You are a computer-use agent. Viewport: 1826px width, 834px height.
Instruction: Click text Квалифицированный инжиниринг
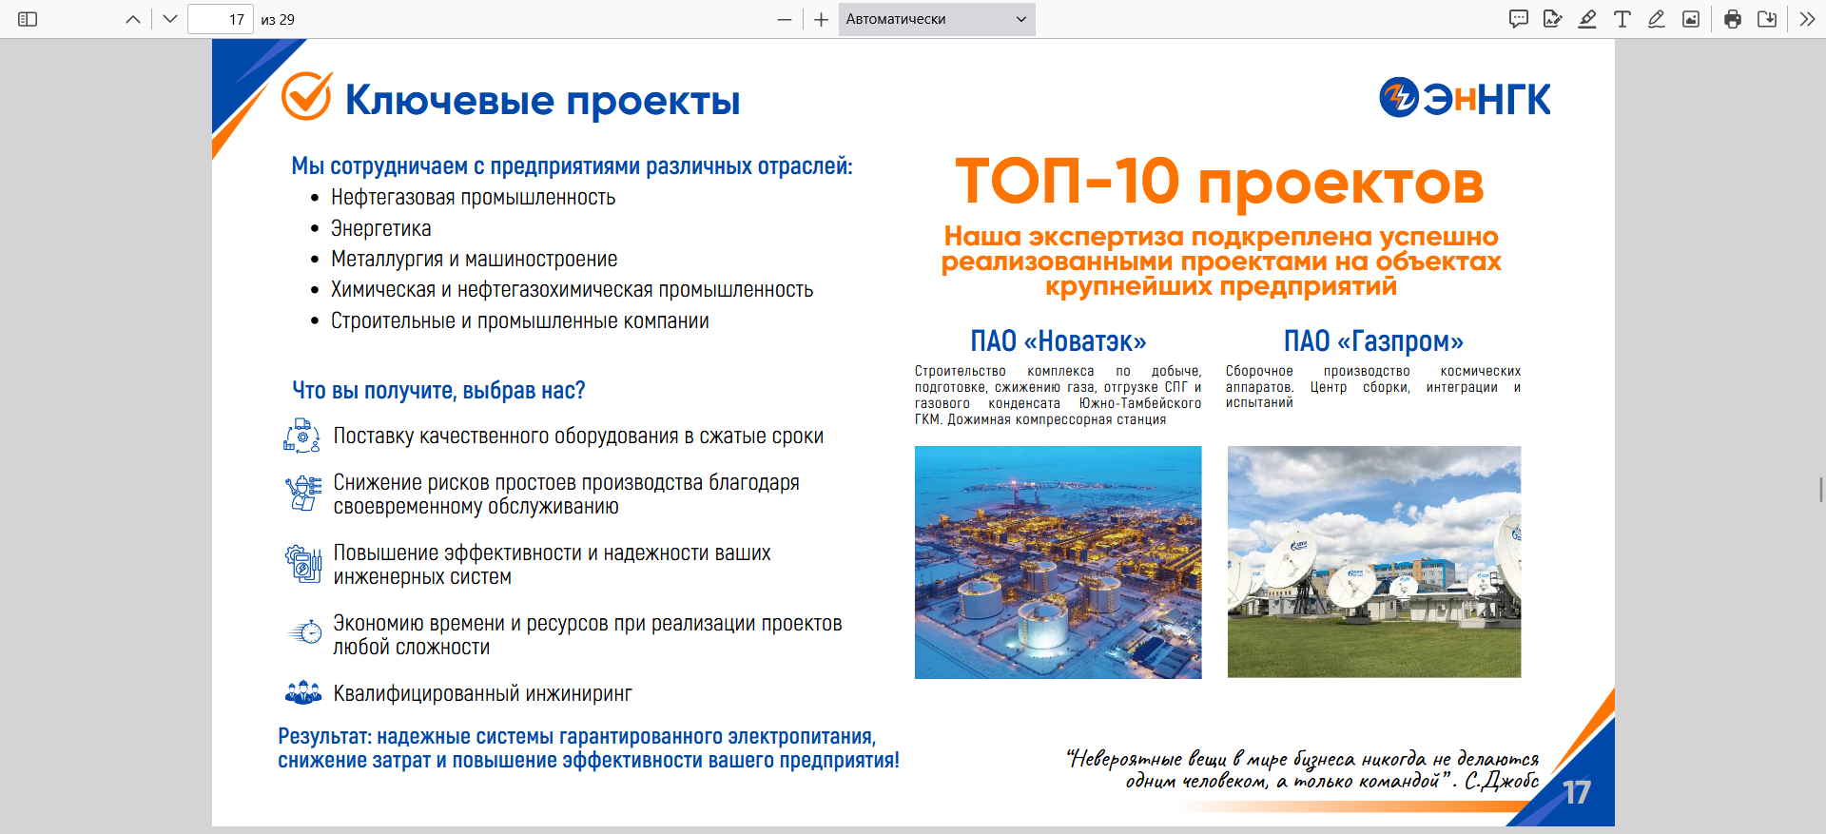pyautogui.click(x=482, y=694)
